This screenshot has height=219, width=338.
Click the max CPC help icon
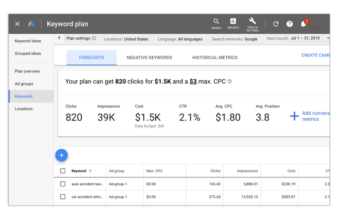(229, 81)
